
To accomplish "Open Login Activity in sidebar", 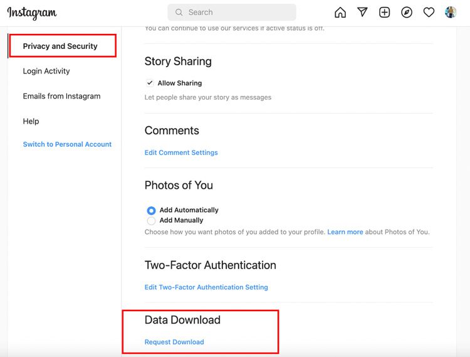I will (46, 71).
